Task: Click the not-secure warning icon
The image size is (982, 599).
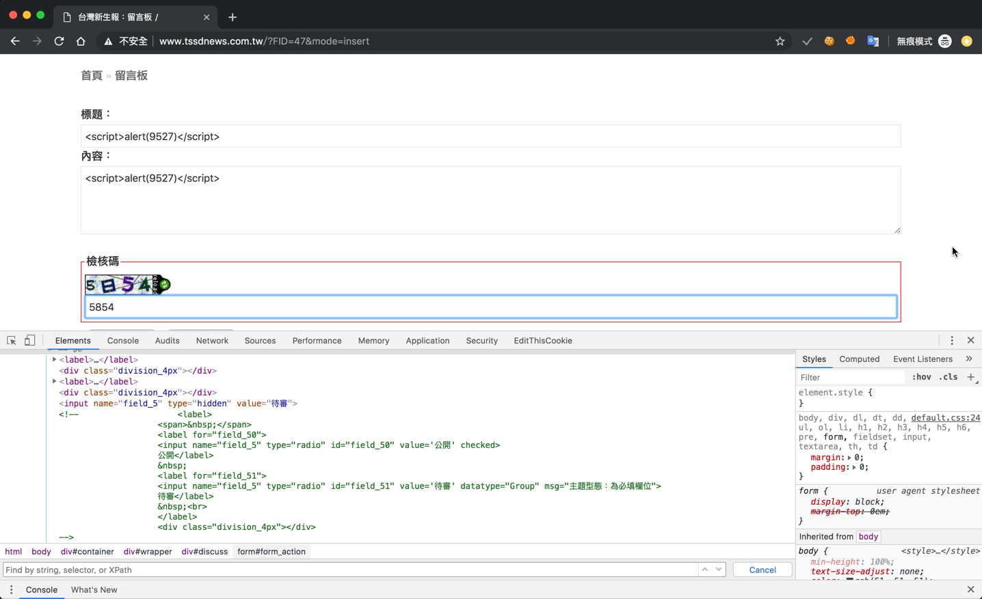Action: pos(108,42)
